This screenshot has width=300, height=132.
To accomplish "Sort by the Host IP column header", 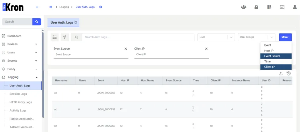I will coord(128,80).
